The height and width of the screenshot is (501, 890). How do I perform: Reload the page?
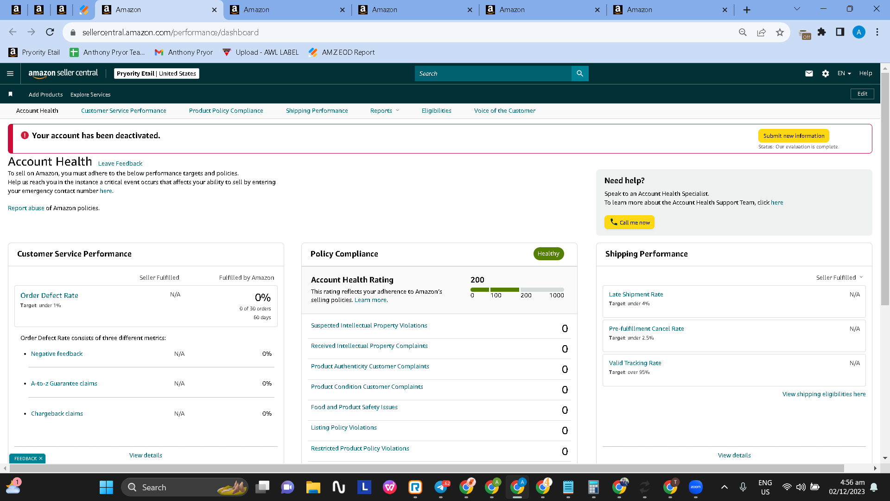point(50,32)
